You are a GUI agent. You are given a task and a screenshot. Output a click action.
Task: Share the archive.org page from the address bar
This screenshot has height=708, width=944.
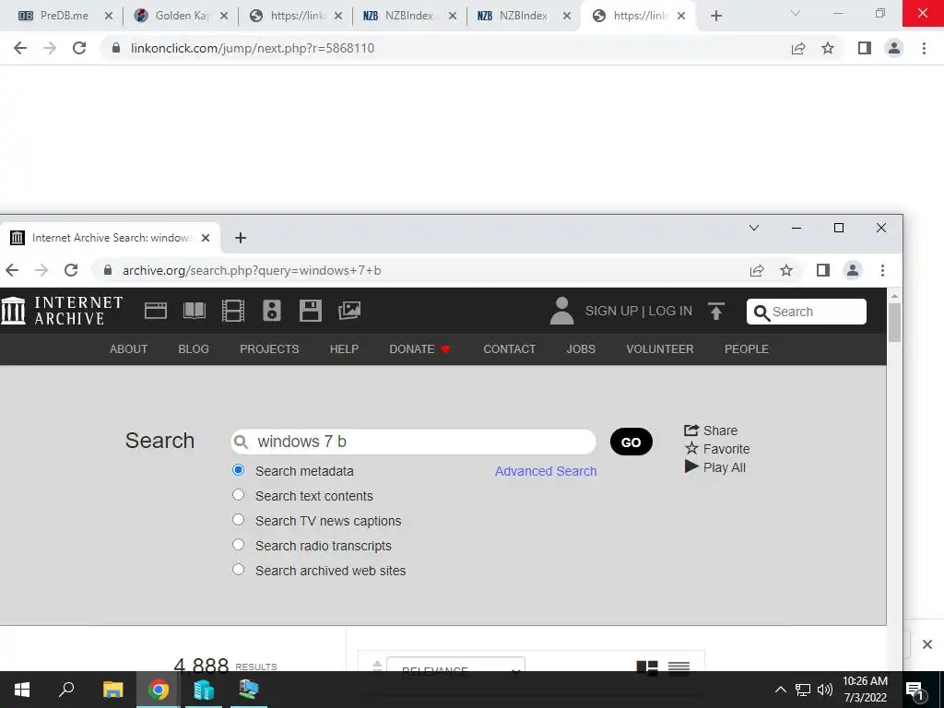(x=757, y=270)
